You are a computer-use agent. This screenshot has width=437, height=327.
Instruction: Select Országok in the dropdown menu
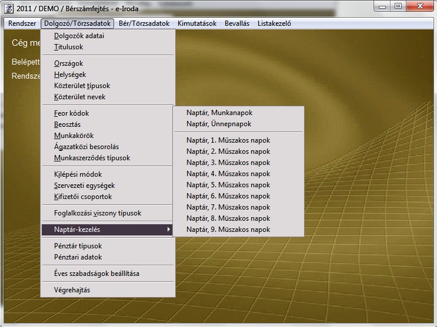69,63
